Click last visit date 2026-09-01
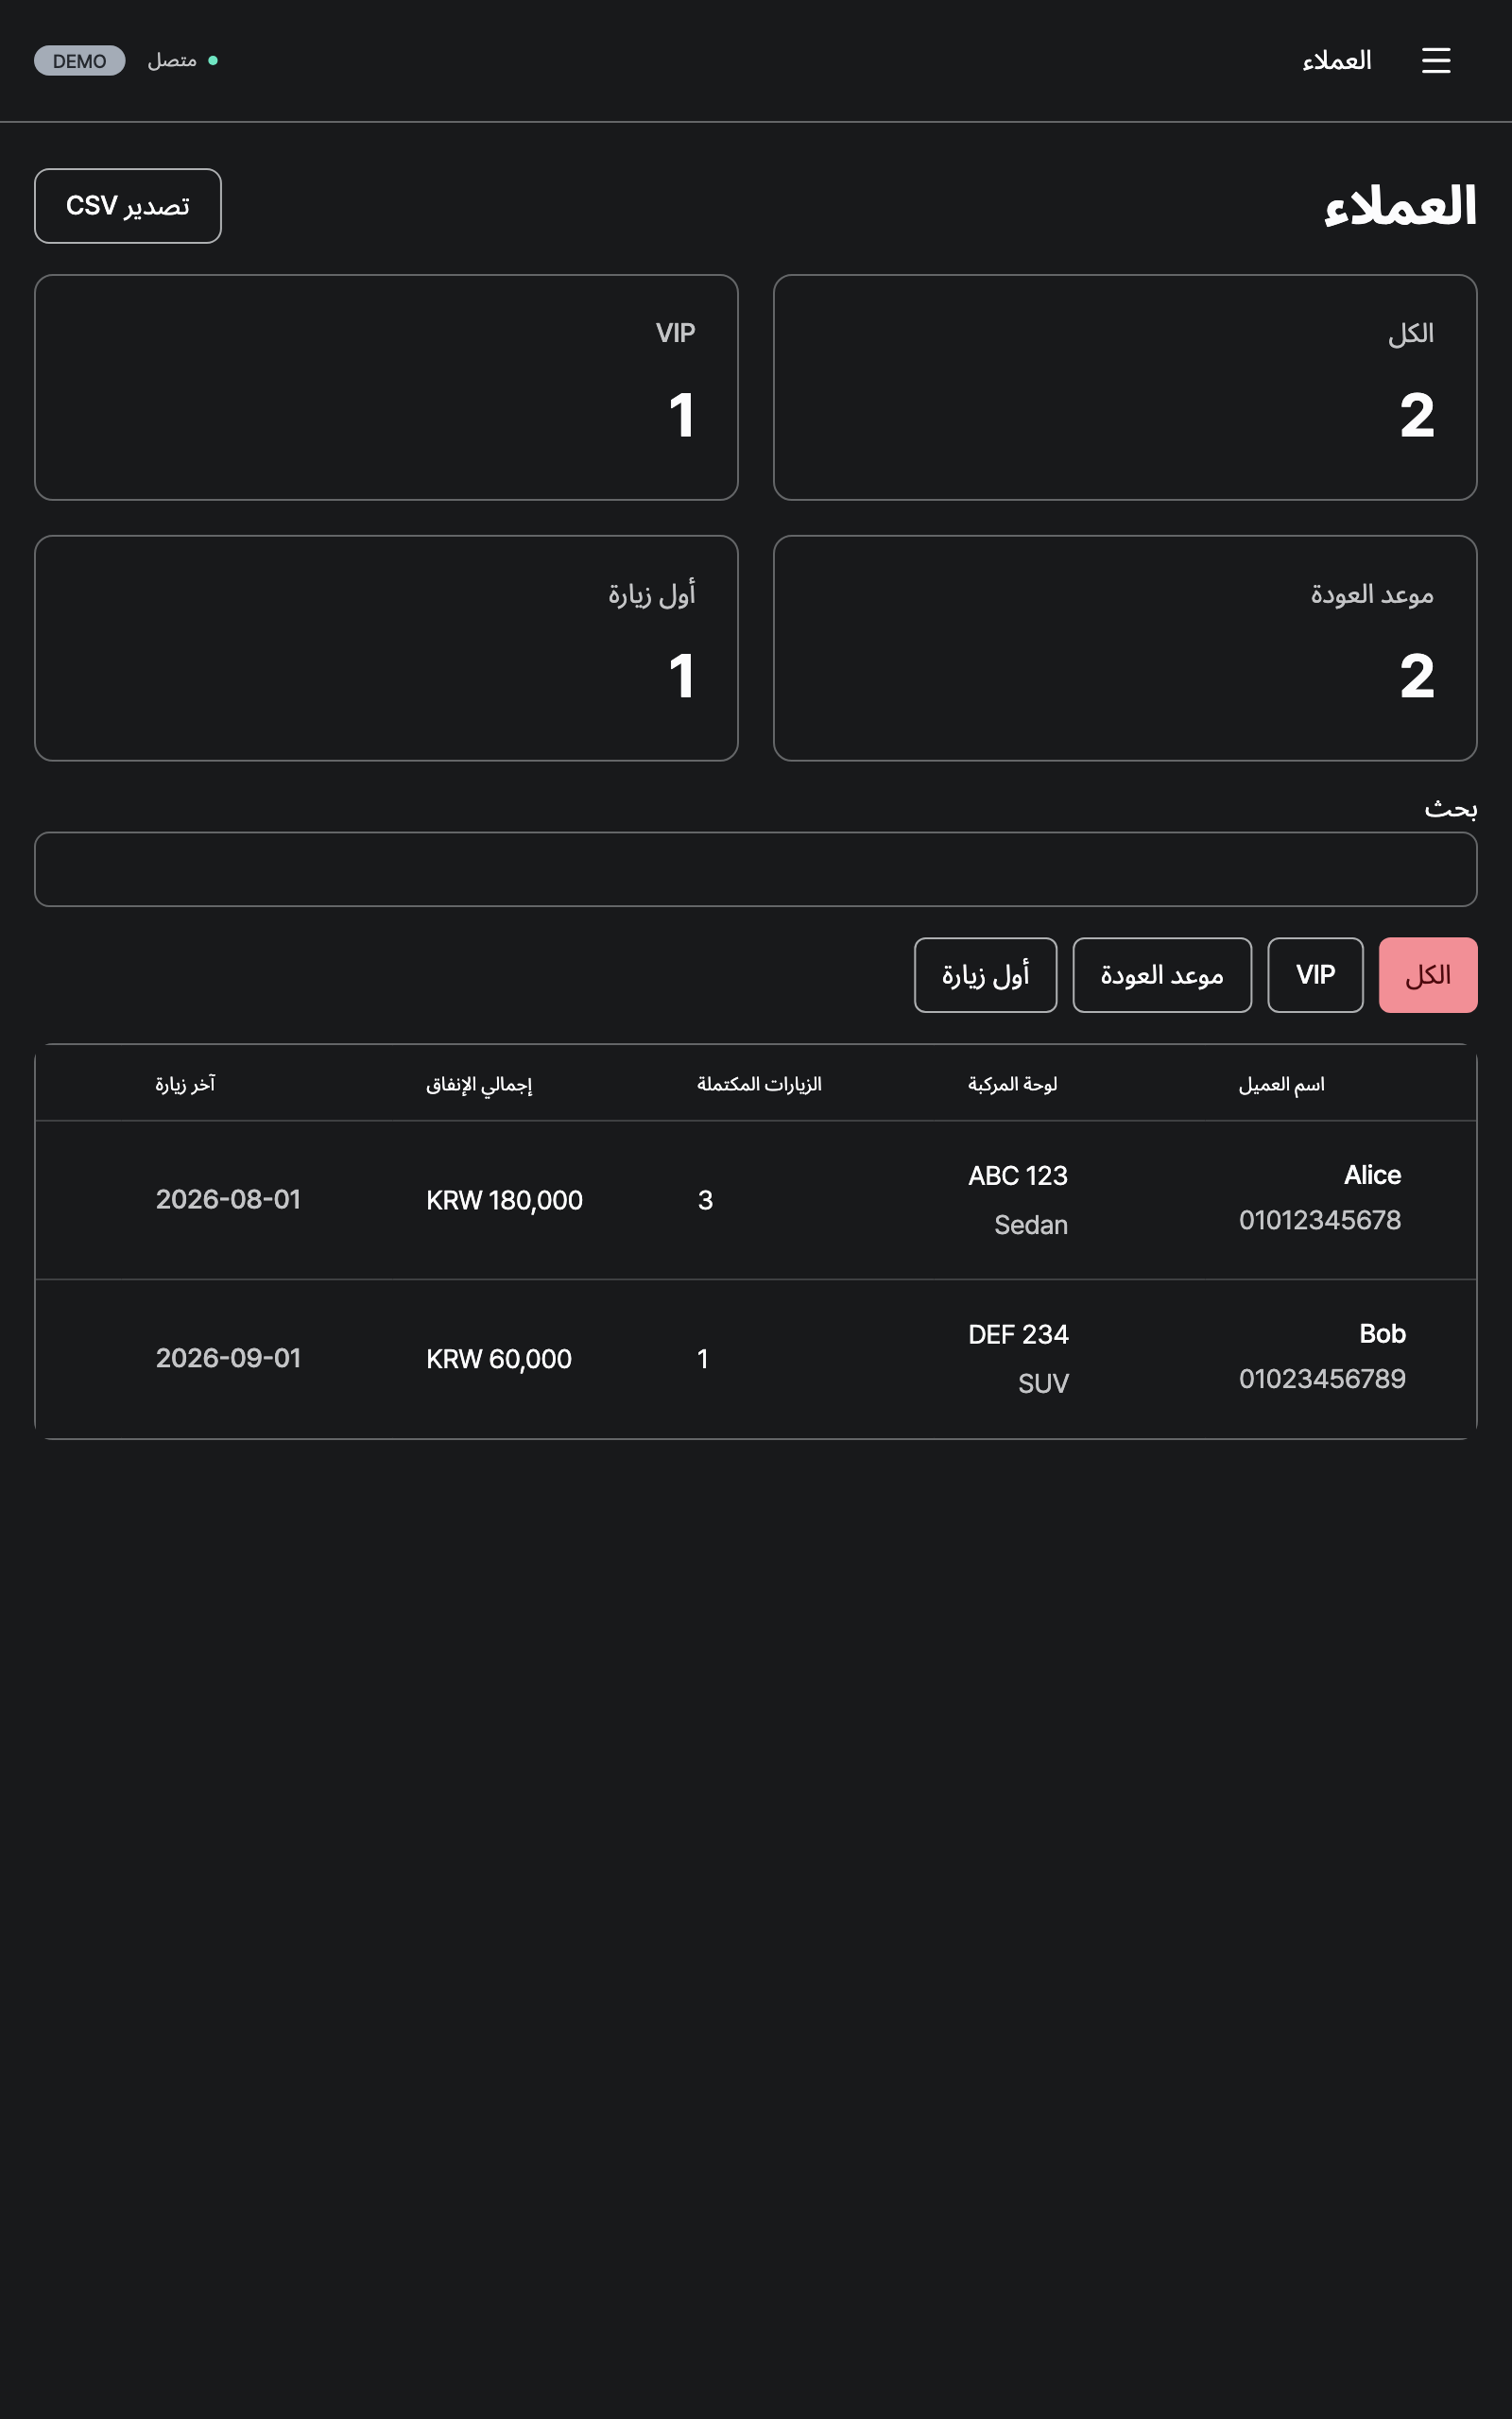 pyautogui.click(x=228, y=1359)
